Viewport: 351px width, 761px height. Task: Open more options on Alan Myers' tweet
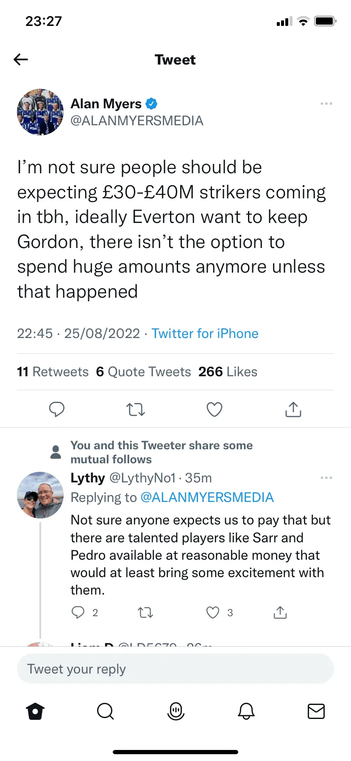326,104
